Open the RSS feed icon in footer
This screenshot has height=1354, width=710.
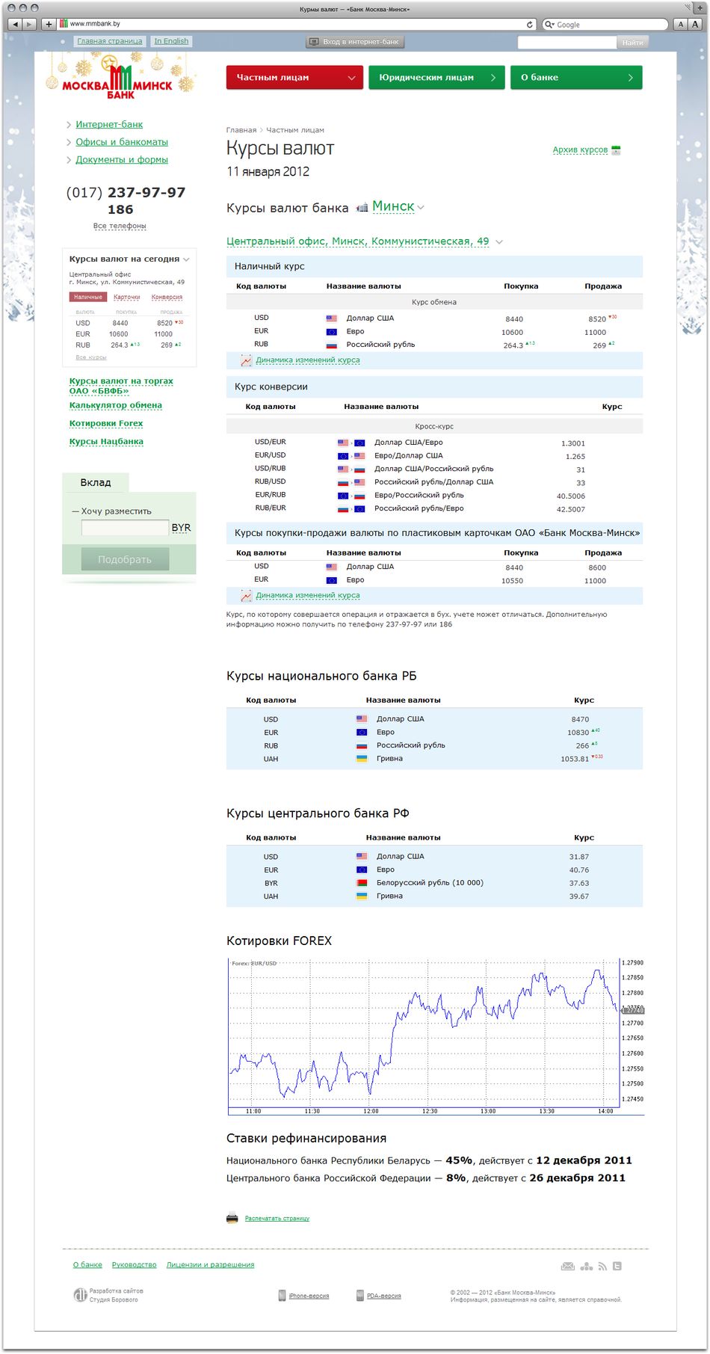click(x=602, y=1266)
